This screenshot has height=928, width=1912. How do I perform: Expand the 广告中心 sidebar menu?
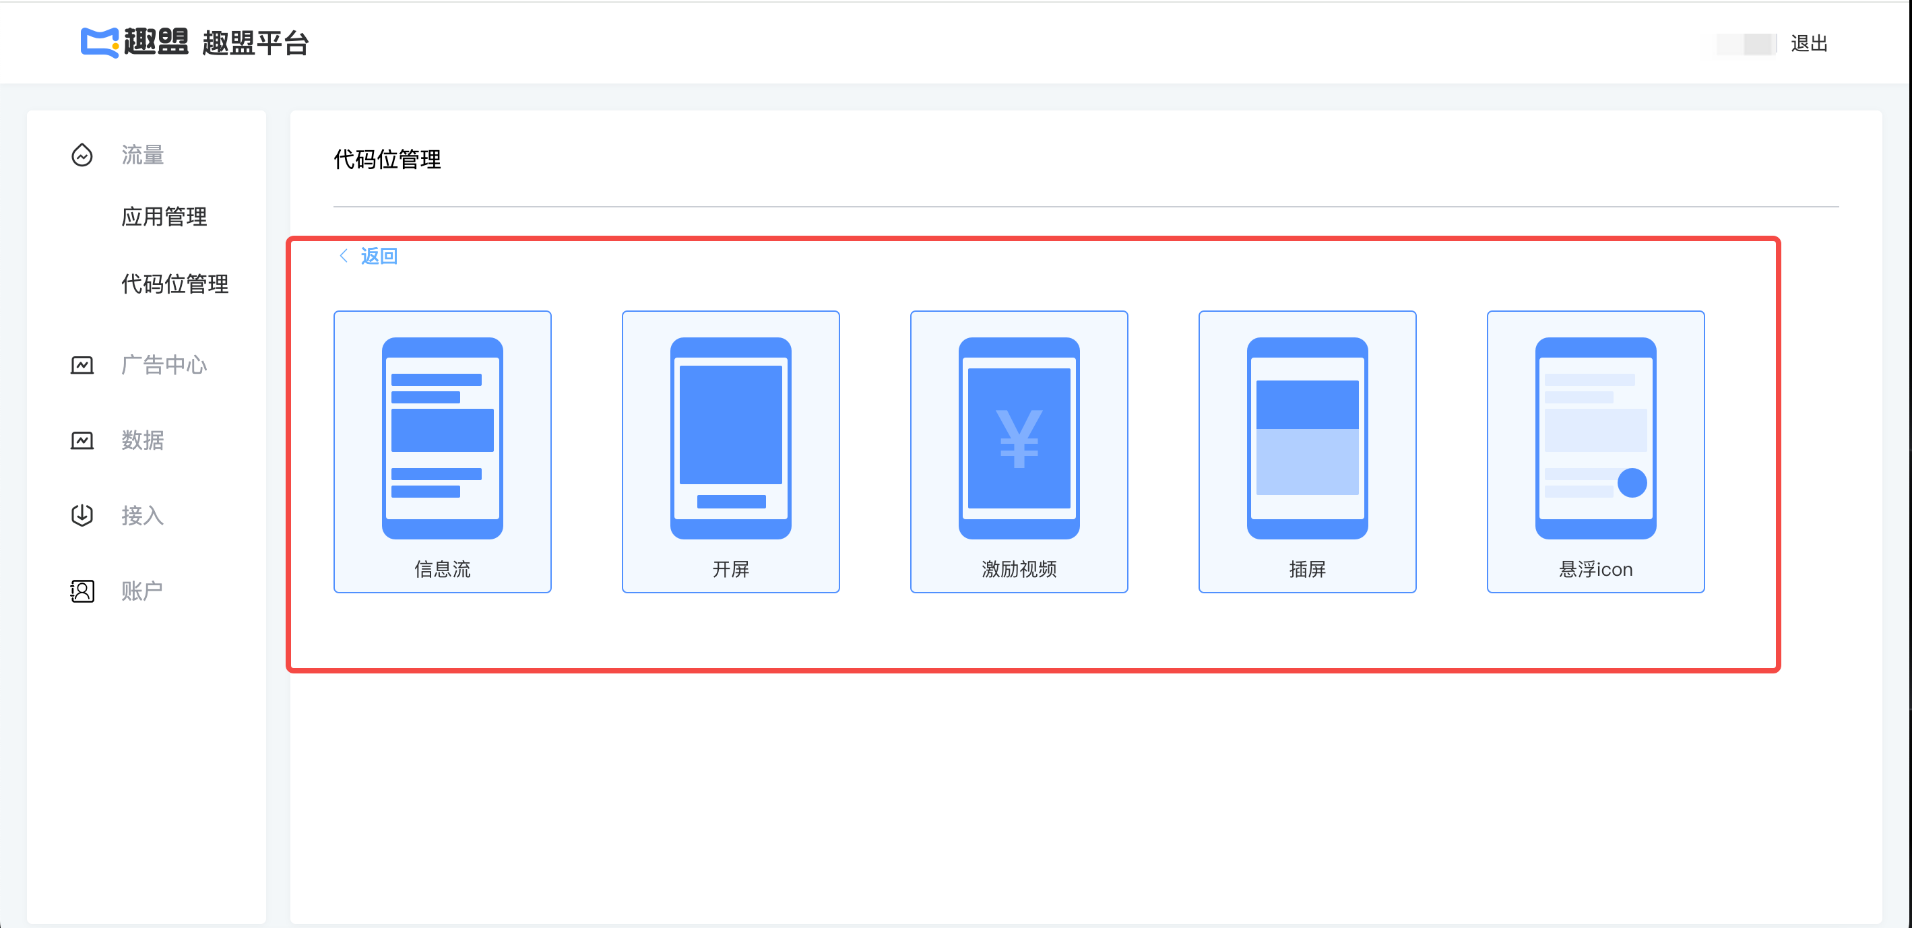164,365
